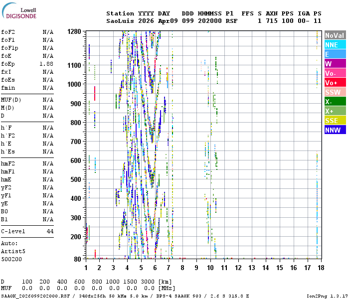This screenshot has width=349, height=299.
Task: Click the SAAOK RSF filename footer text
Action: [35, 296]
